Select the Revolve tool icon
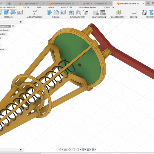 [13, 13]
